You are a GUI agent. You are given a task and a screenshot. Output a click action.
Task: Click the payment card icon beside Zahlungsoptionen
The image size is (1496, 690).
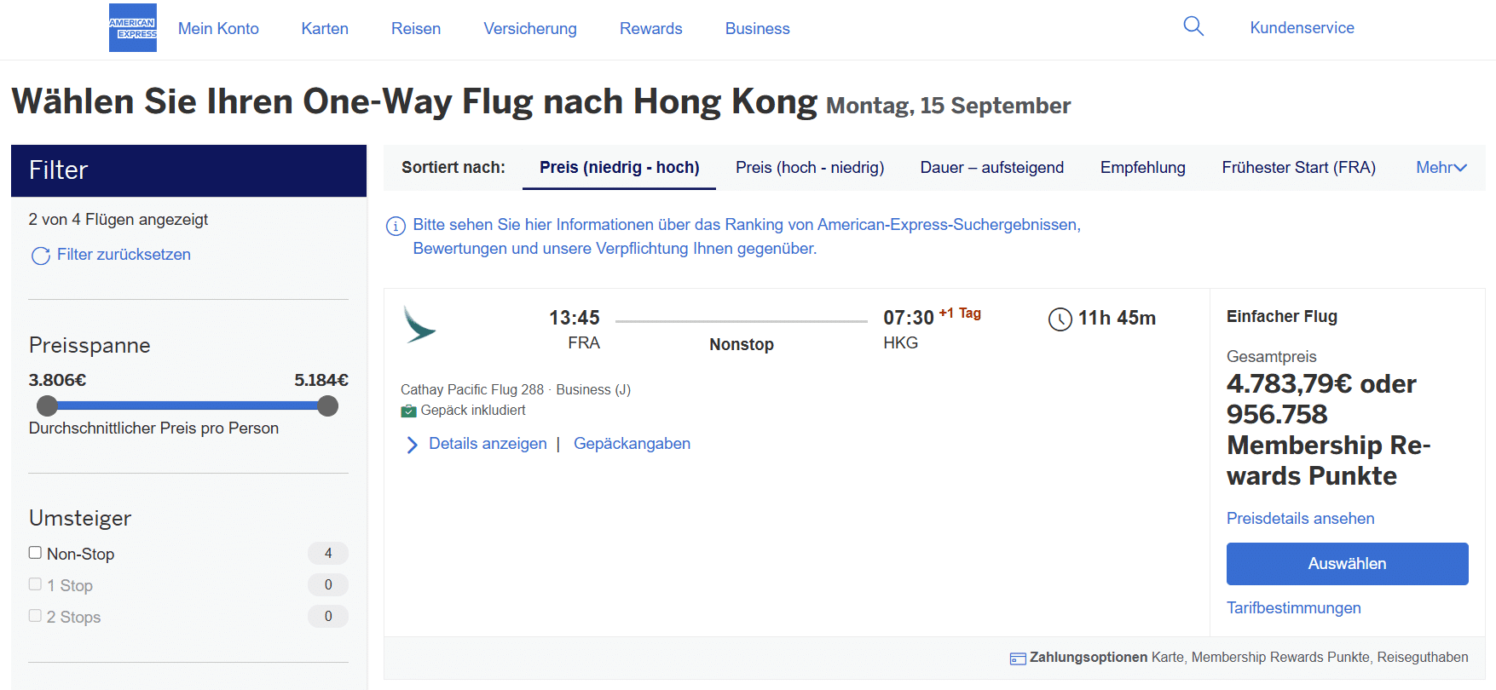1017,658
